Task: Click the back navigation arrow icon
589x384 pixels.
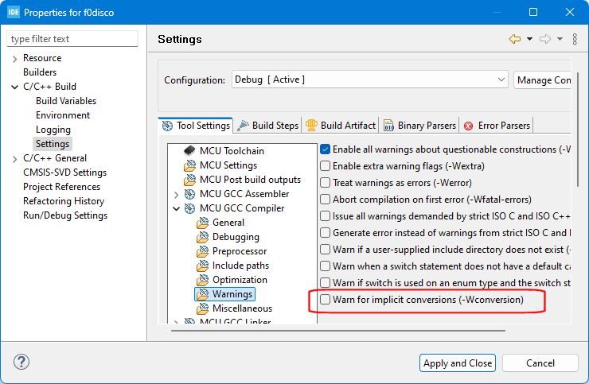Action: tap(514, 39)
